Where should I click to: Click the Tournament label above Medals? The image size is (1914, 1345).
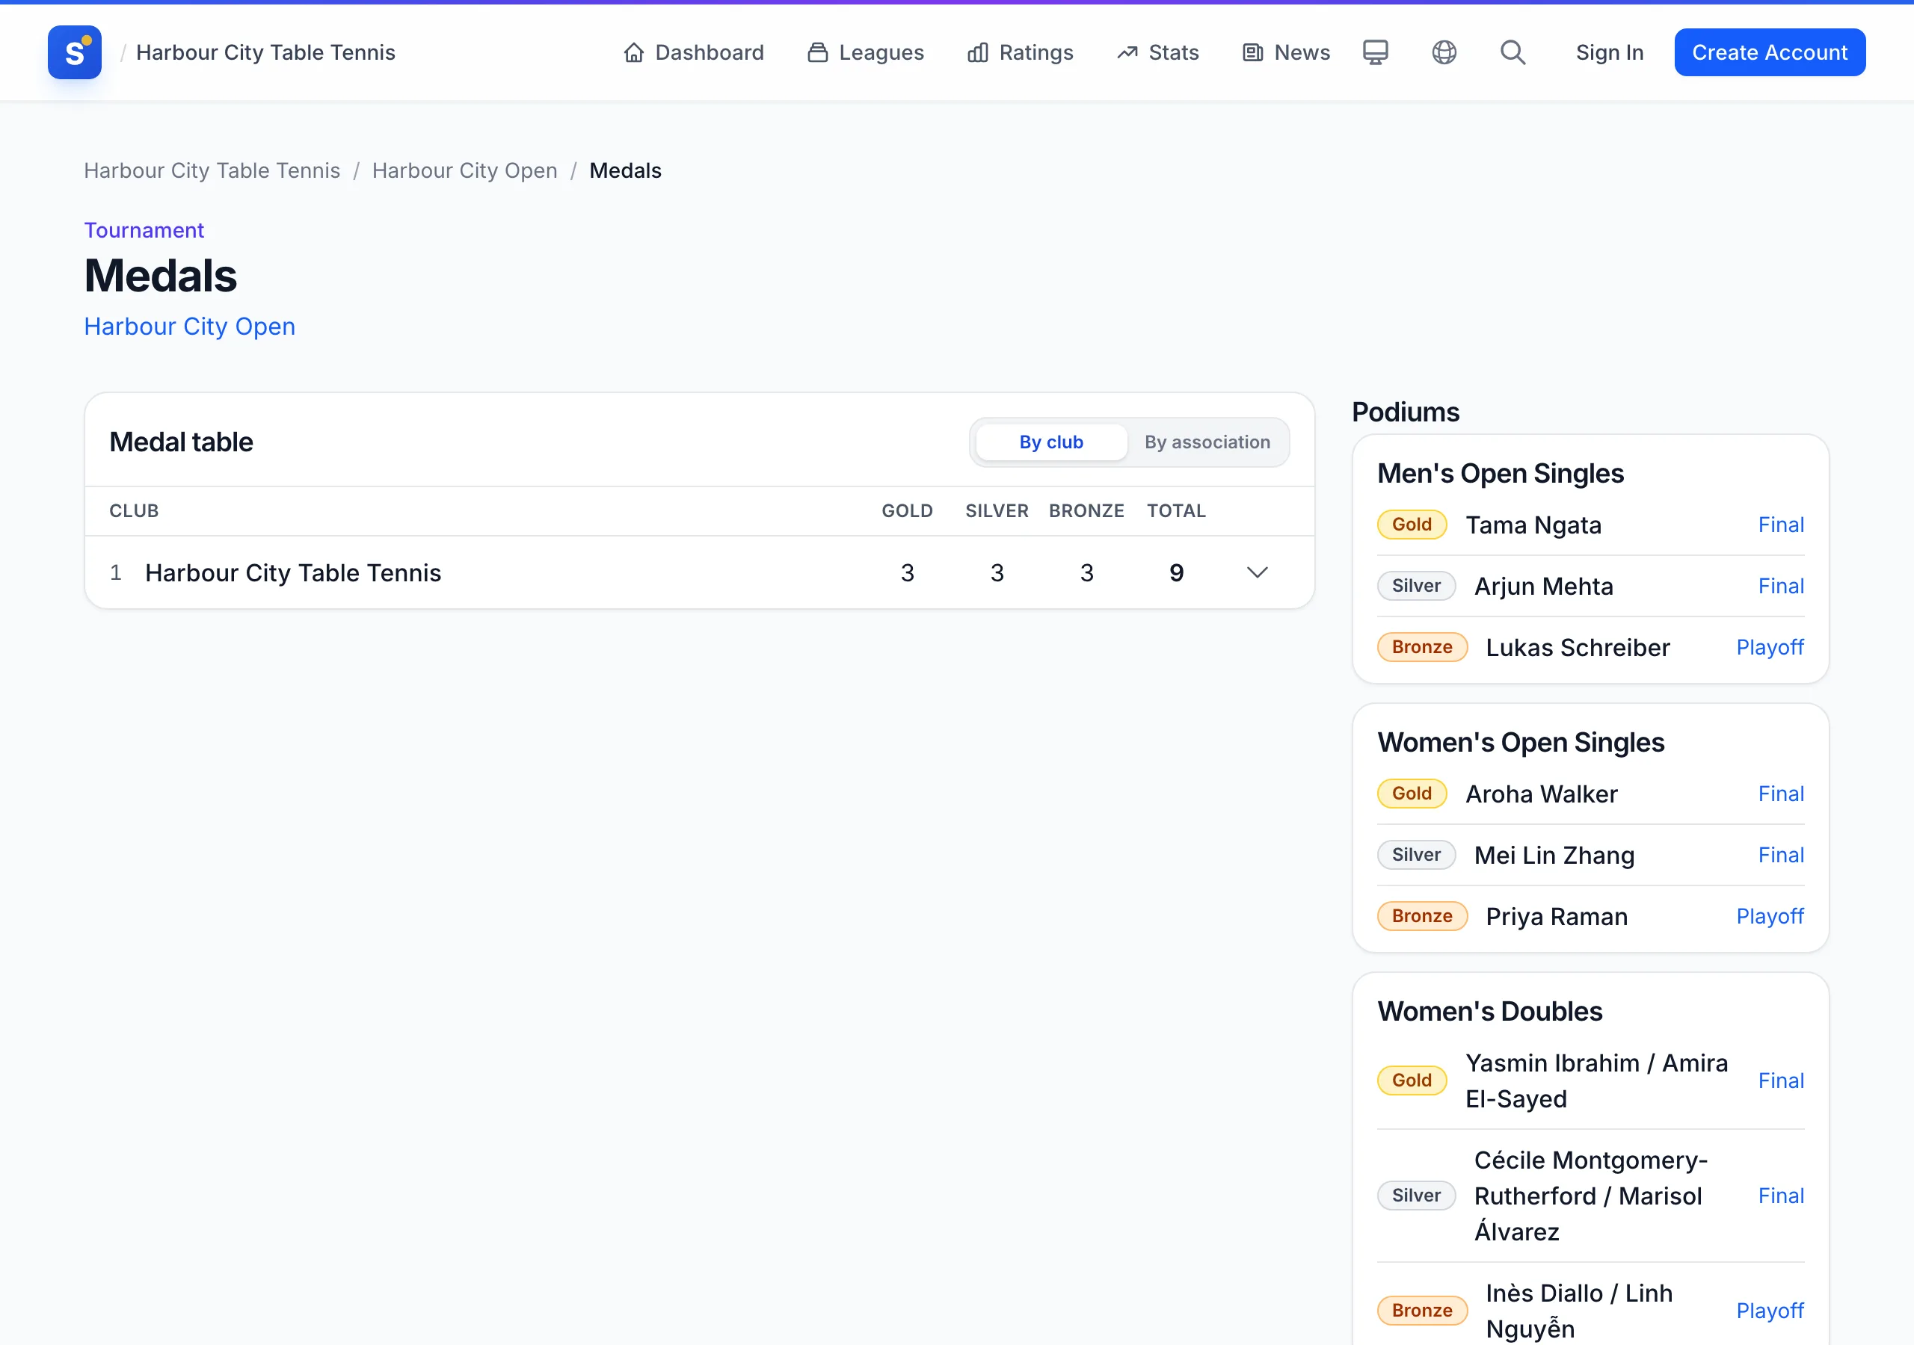pos(144,230)
